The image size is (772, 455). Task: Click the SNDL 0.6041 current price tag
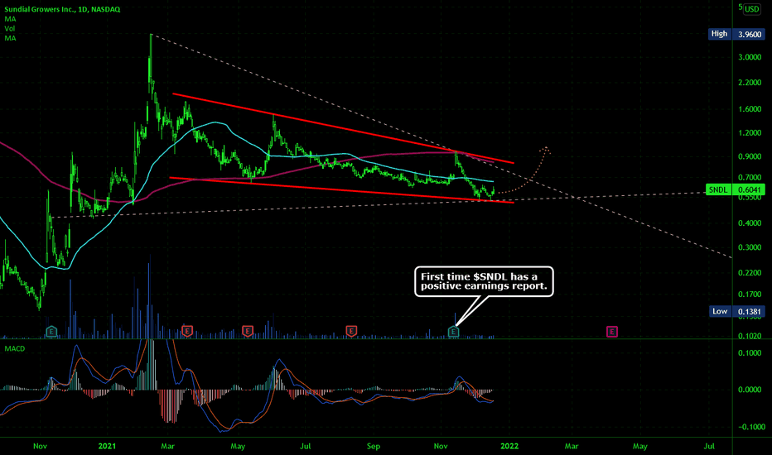735,190
